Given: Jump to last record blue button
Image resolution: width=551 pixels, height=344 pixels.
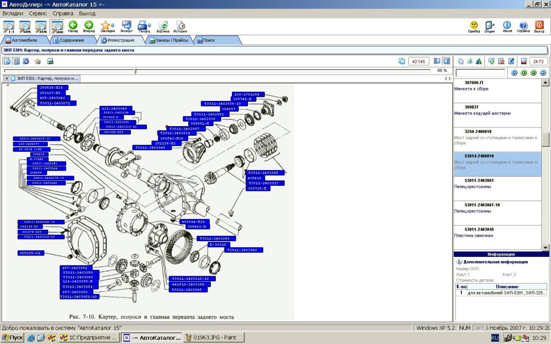Looking at the screenshot, I should [543, 72].
